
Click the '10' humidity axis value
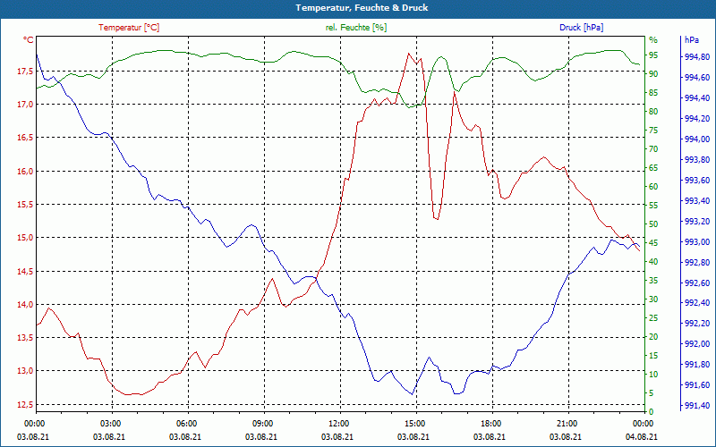pyautogui.click(x=653, y=375)
